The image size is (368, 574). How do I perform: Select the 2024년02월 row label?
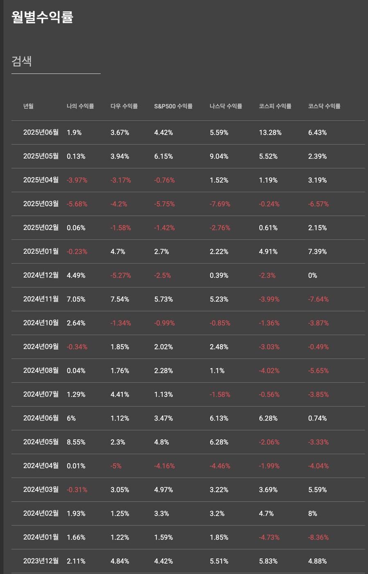click(x=41, y=513)
